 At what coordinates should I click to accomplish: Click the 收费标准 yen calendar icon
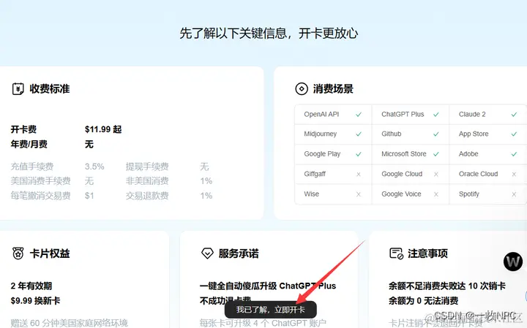pyautogui.click(x=18, y=89)
